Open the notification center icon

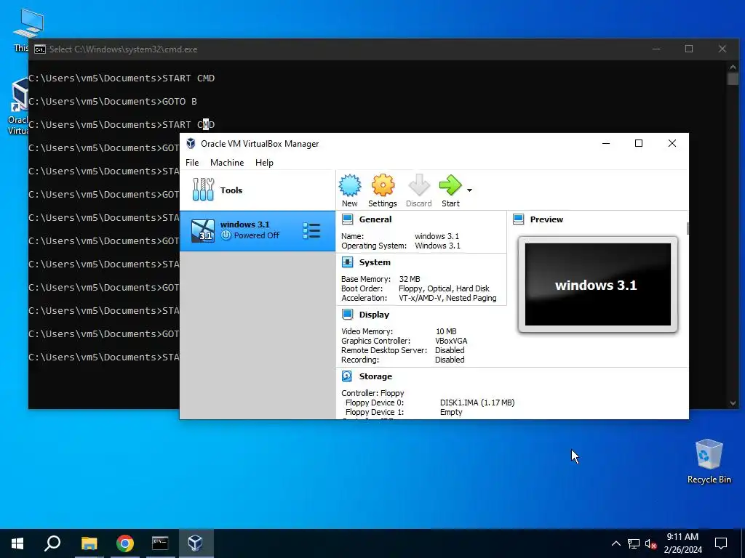[x=721, y=543]
